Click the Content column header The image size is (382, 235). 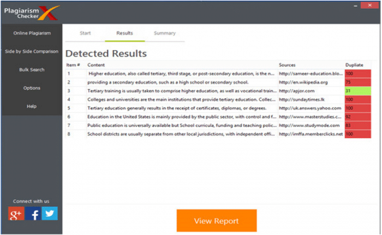tap(96, 65)
